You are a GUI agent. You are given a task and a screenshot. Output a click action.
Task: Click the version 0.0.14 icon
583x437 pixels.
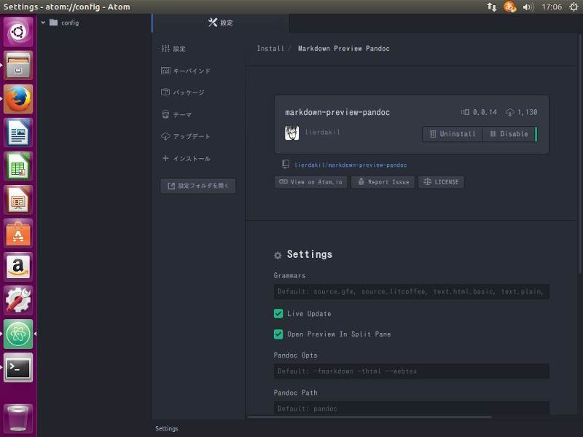pyautogui.click(x=465, y=112)
